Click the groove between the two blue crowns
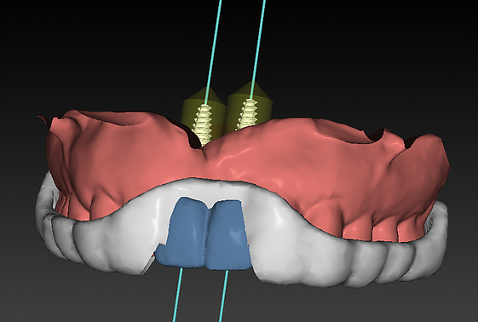The height and width of the screenshot is (322, 478). click(208, 234)
